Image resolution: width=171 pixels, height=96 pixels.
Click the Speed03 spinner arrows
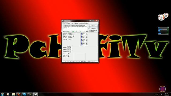click(70, 51)
